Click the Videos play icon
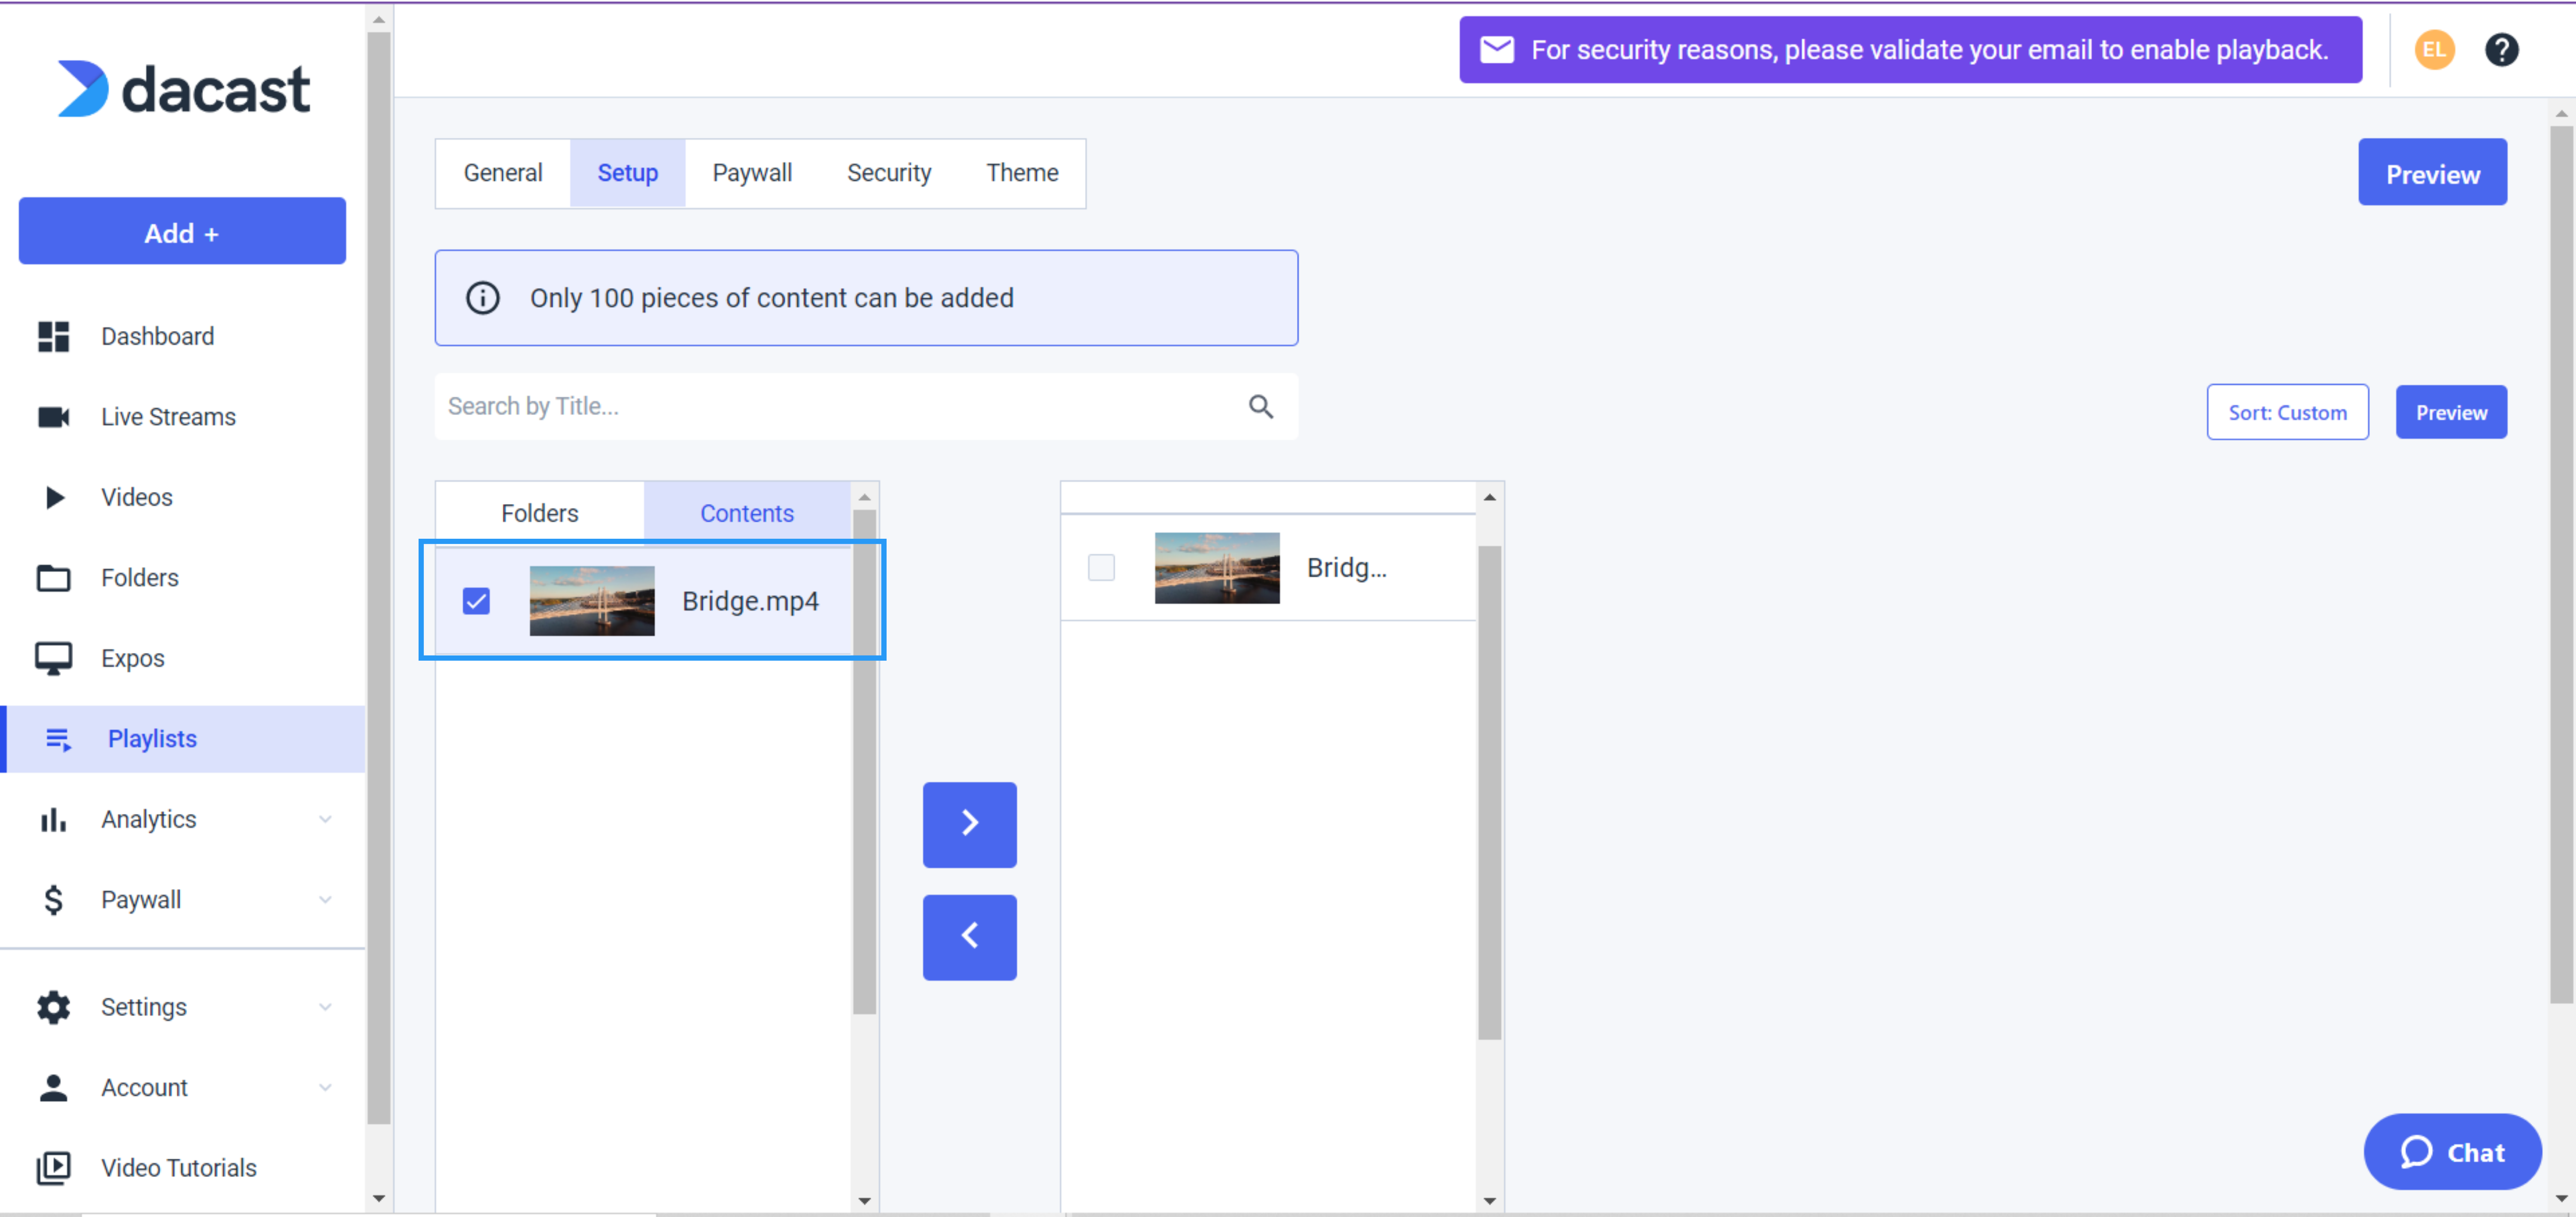 (x=55, y=497)
